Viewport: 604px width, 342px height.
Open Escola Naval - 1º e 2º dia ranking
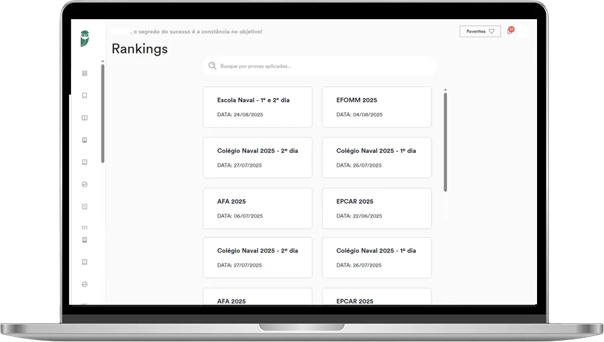(257, 107)
